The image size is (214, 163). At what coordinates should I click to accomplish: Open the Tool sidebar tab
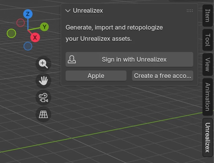[208, 40]
